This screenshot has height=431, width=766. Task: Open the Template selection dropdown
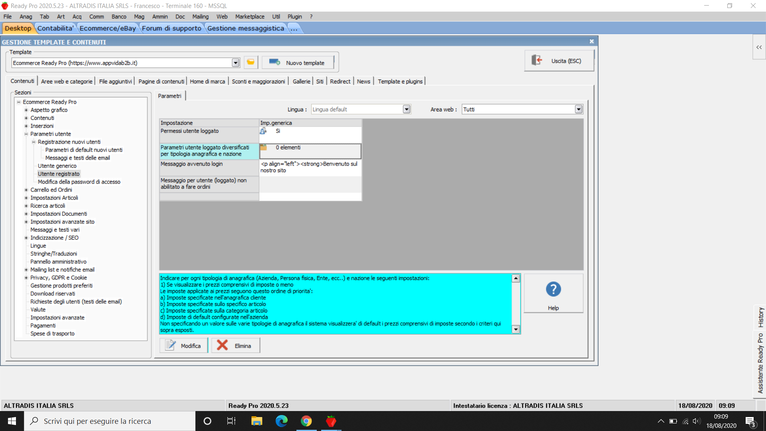point(235,63)
